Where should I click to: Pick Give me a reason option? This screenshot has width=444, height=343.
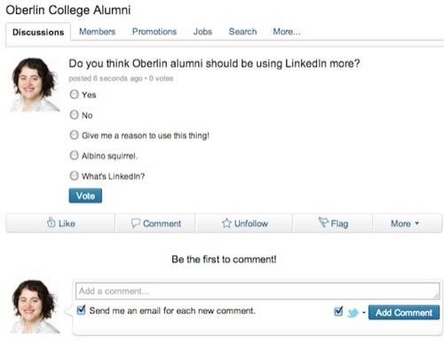74,135
